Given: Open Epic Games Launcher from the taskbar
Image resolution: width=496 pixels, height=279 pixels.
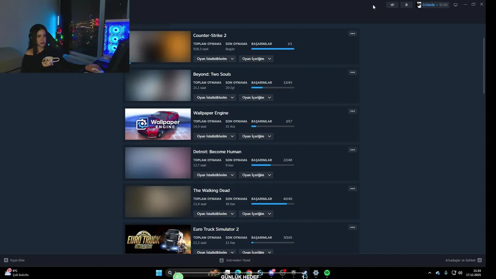Looking at the screenshot, I should click(294, 273).
